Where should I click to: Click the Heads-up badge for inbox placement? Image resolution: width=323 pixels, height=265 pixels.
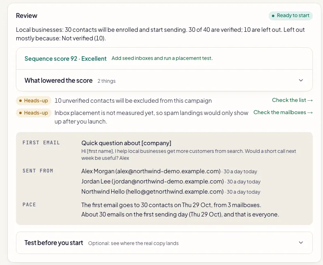click(x=34, y=113)
